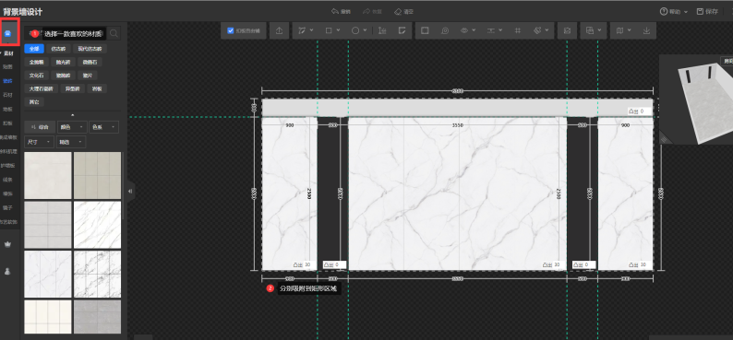Click the 现代仿古砖 filter tag
Image resolution: width=733 pixels, height=340 pixels.
click(90, 49)
